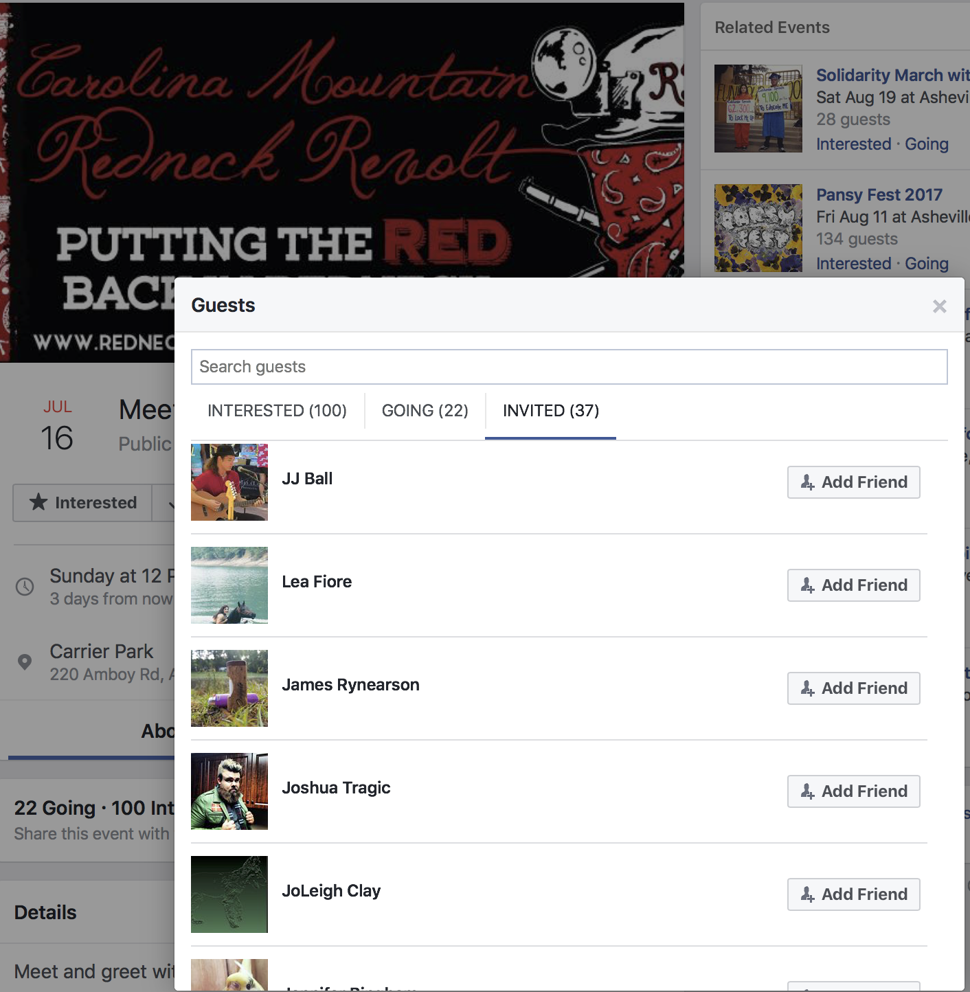Add Joshua Tragic as a friend
This screenshot has height=992, width=970.
point(853,791)
